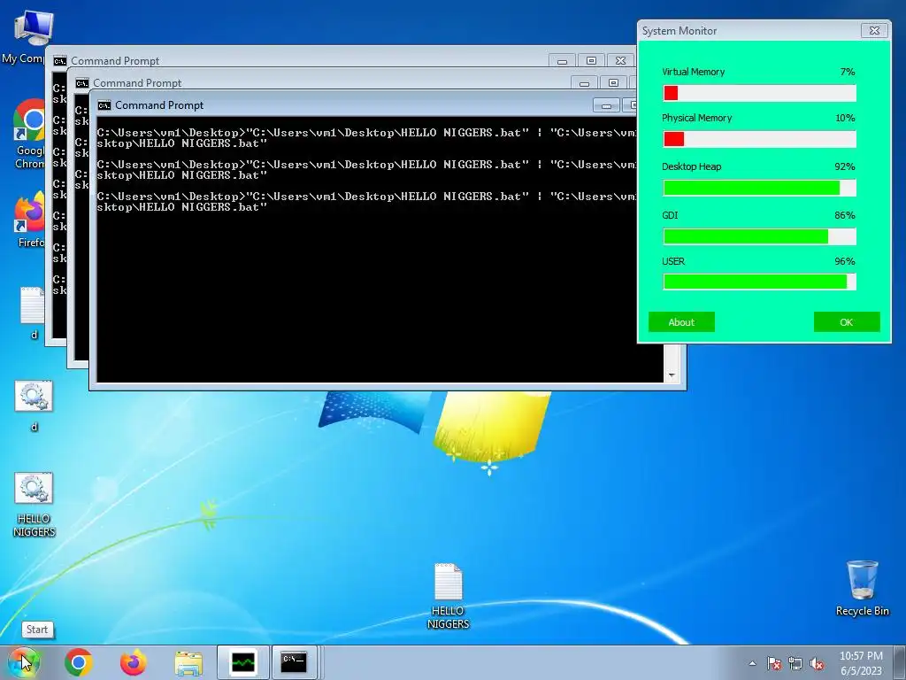The image size is (906, 680).
Task: Minimize the front Command Prompt window
Action: pos(606,105)
